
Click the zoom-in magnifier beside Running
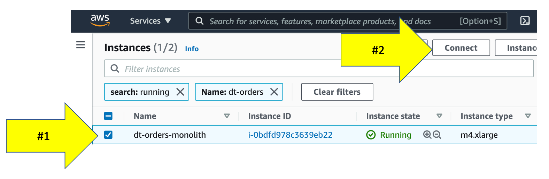point(427,135)
